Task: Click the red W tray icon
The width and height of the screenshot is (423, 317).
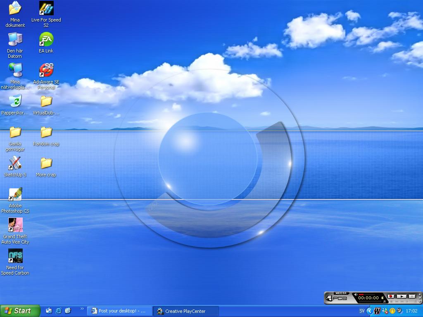Action: click(378, 311)
